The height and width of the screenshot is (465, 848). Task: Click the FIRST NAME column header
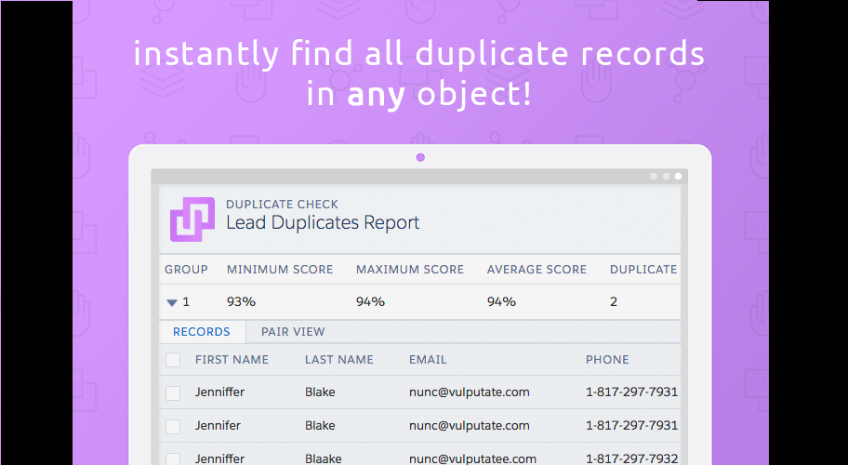pyautogui.click(x=232, y=360)
